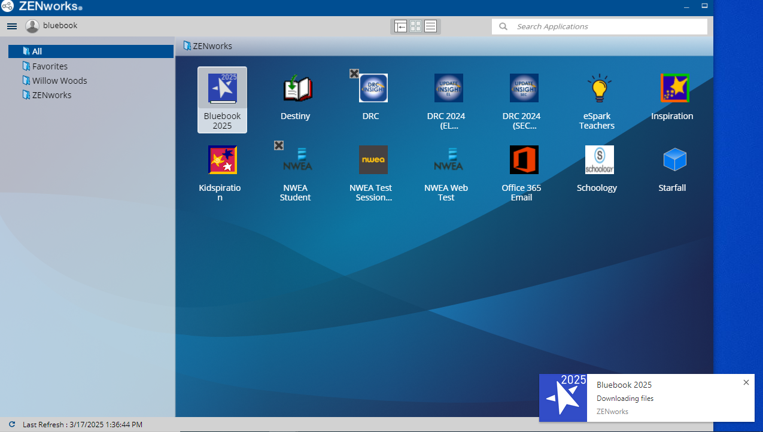
Task: Toggle the folder tree panel view button
Action: tap(400, 26)
